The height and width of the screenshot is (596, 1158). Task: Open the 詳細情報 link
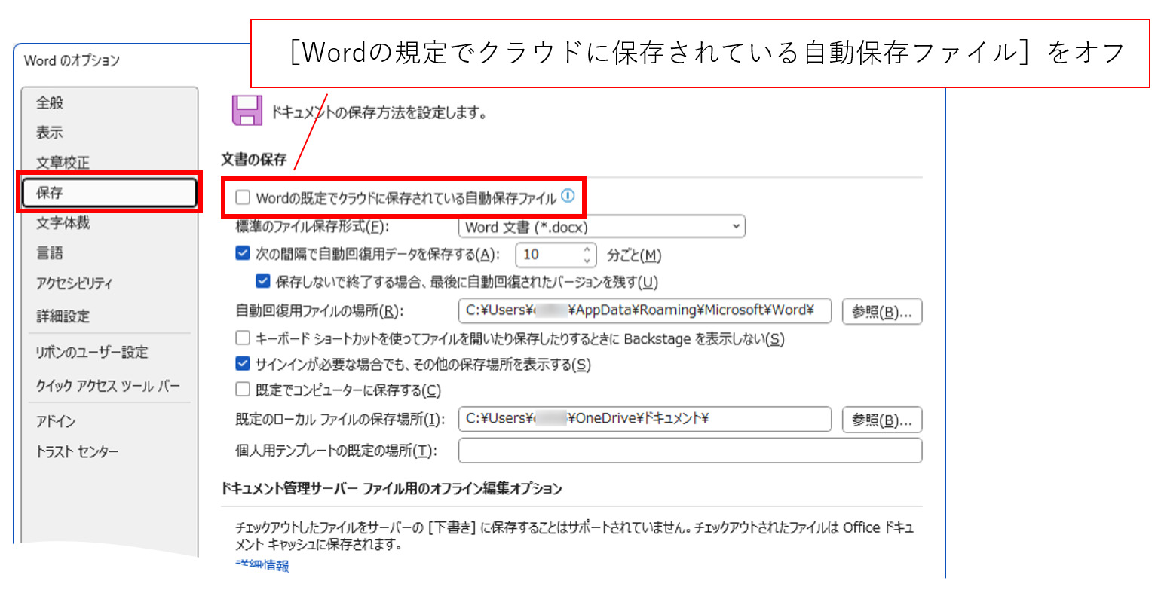point(262,565)
